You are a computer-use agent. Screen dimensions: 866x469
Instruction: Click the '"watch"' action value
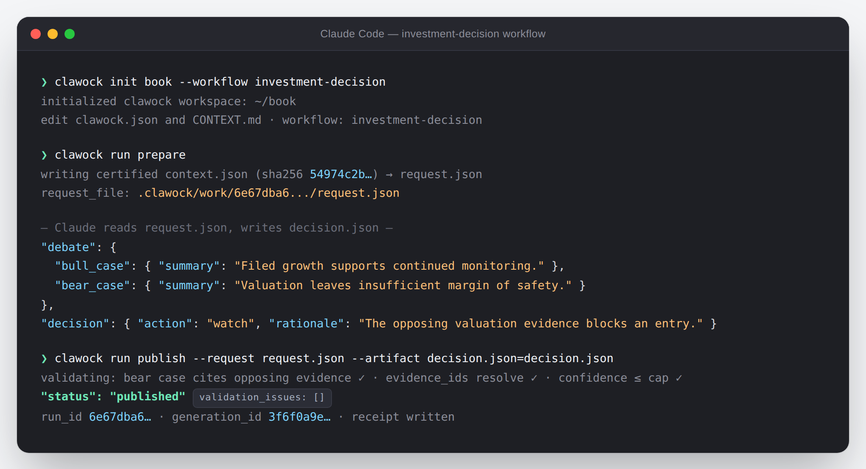(231, 324)
